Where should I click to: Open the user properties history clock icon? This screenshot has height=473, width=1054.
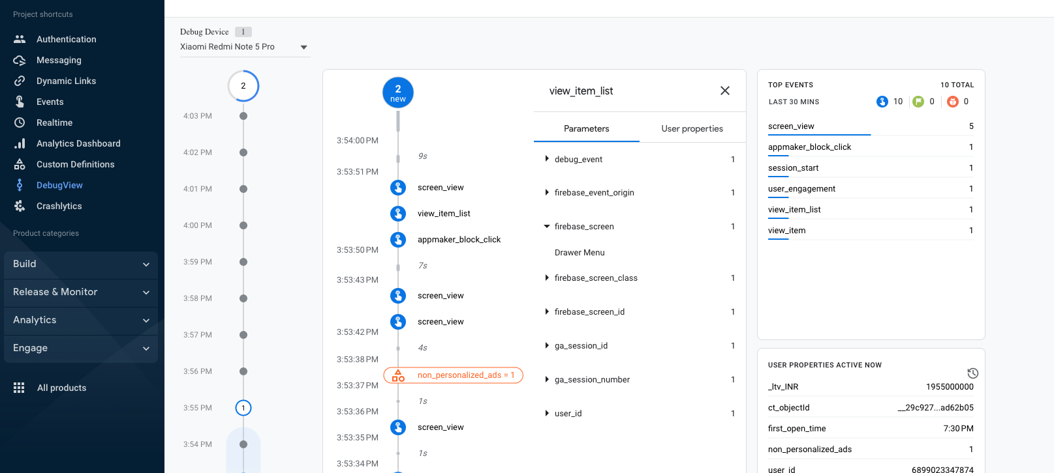coord(972,373)
